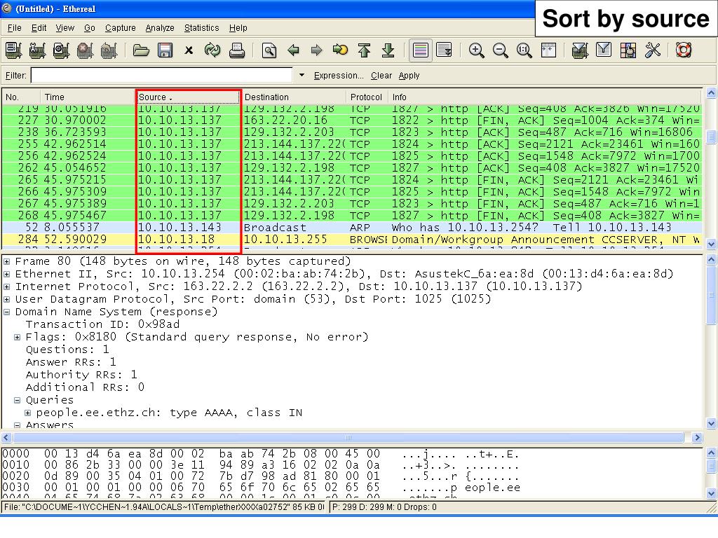
Task: Stop the running live capture
Action: [x=85, y=50]
